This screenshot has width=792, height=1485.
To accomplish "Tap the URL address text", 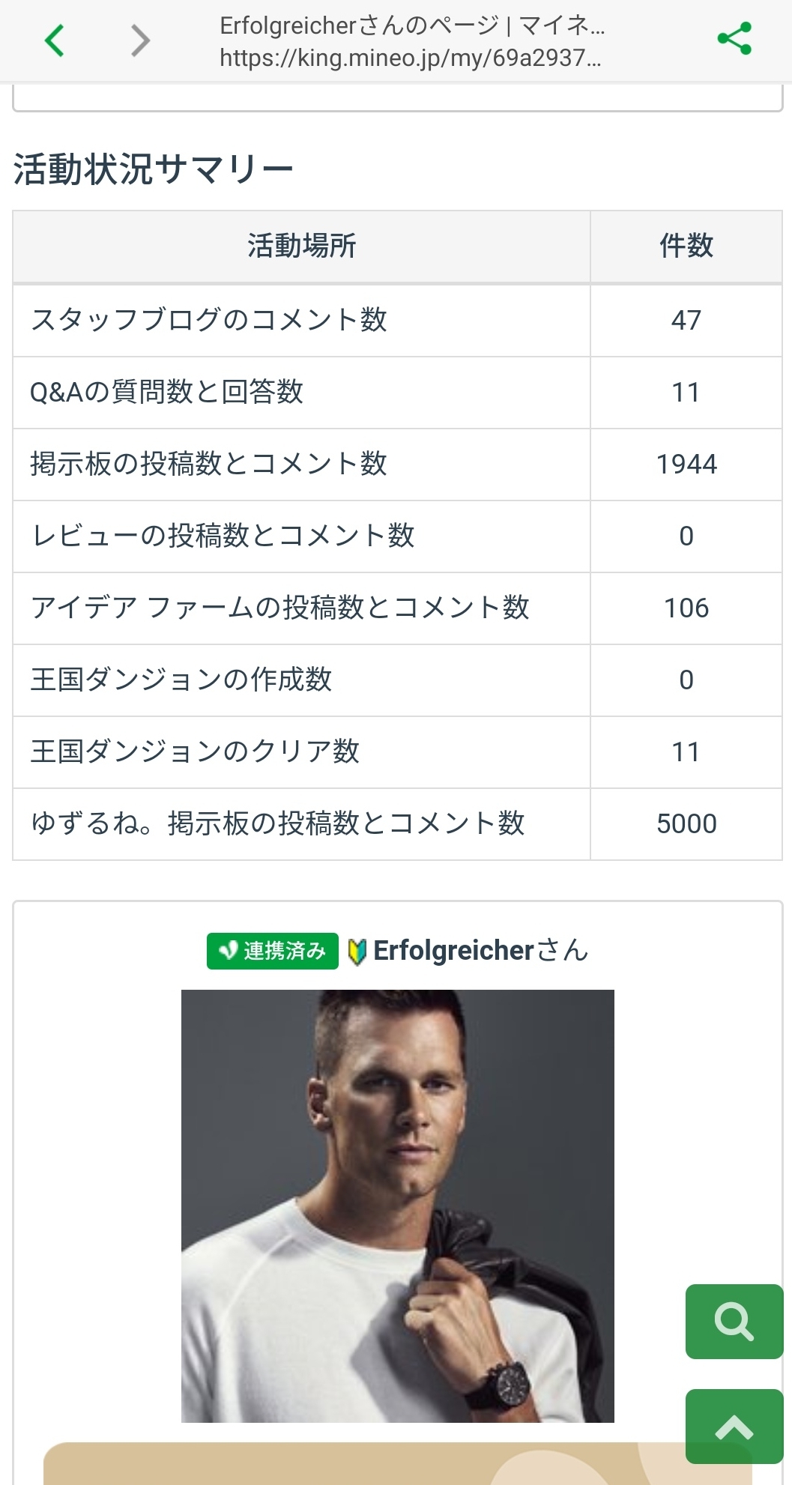I will point(410,58).
